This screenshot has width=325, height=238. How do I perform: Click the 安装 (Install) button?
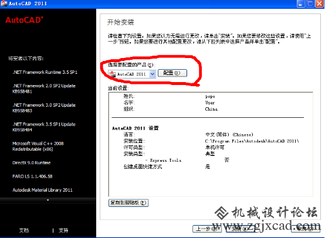tap(240, 229)
